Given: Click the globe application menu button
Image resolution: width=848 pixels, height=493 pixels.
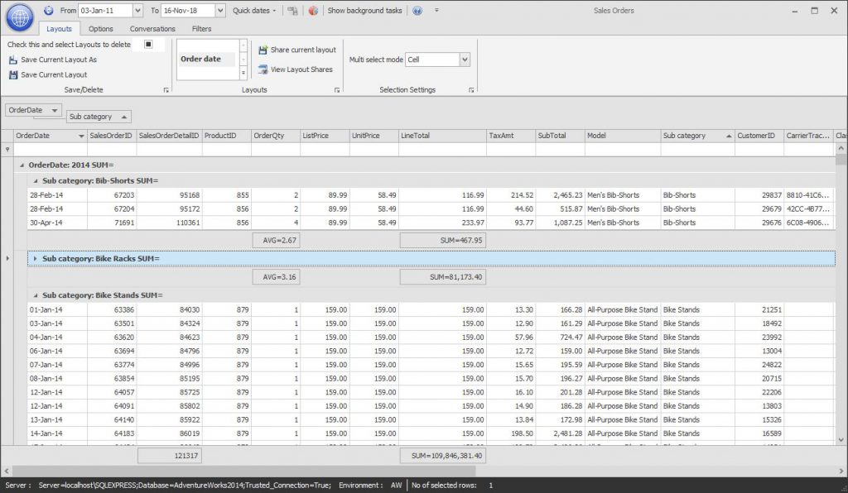Looking at the screenshot, I should click(x=22, y=12).
